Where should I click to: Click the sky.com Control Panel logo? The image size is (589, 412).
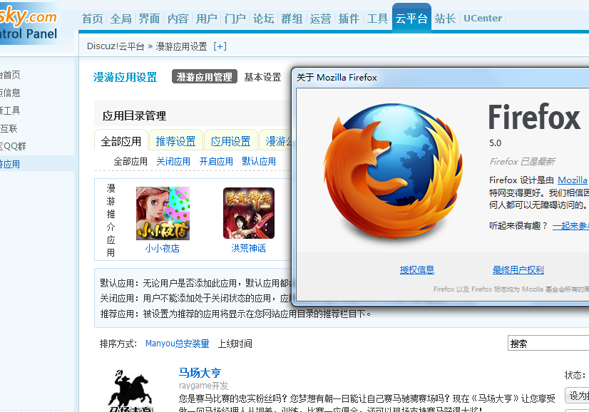[30, 24]
